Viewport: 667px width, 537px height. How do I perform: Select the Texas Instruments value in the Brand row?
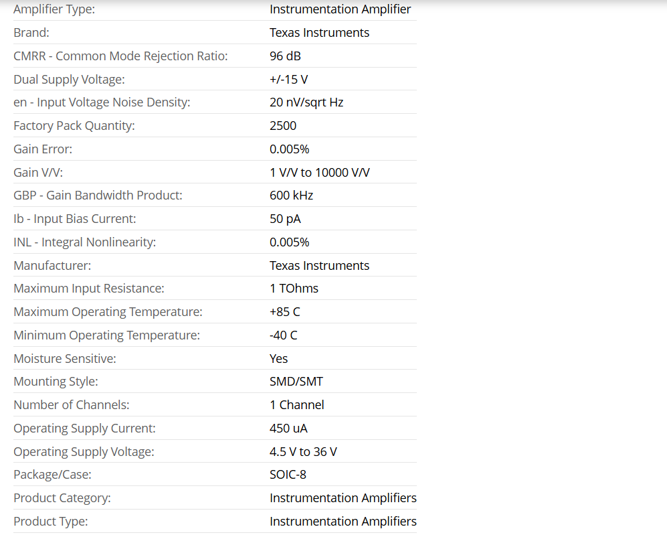coord(319,33)
